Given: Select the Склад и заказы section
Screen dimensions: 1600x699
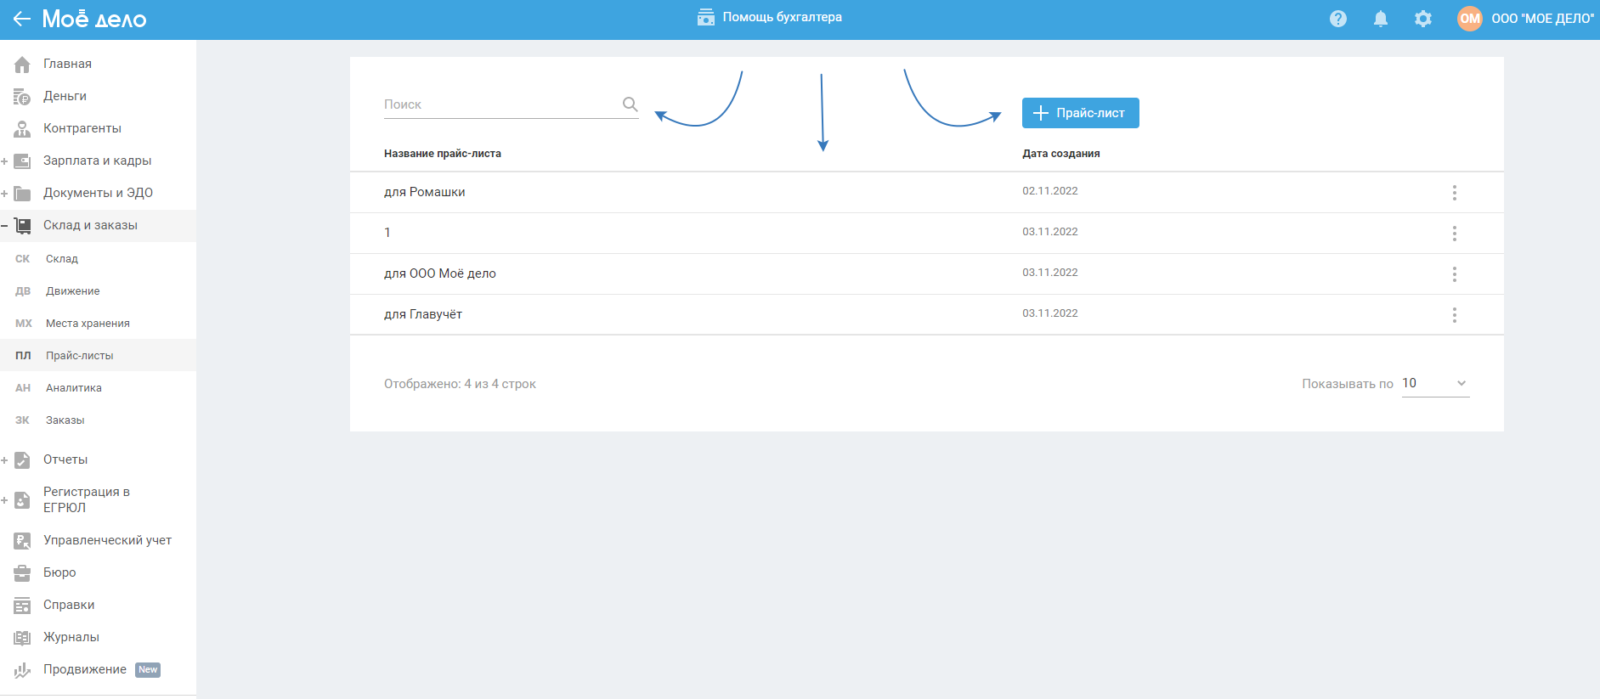Looking at the screenshot, I should (90, 225).
